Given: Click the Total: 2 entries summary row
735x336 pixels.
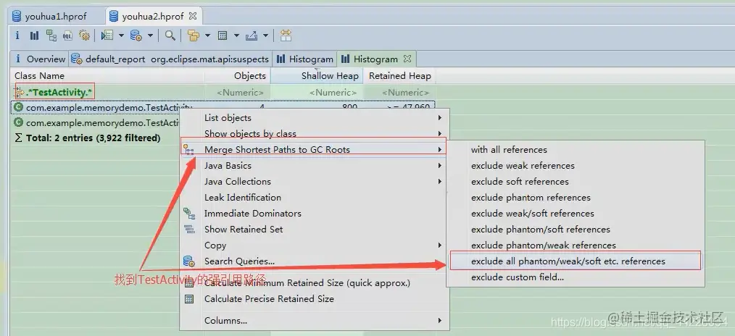Looking at the screenshot, I should click(93, 138).
